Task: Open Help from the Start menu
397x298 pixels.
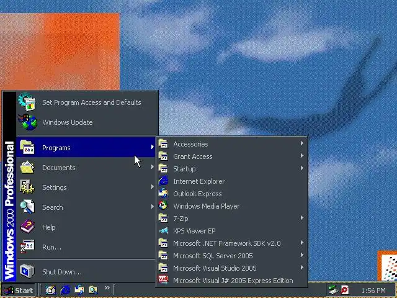Action: pos(86,227)
